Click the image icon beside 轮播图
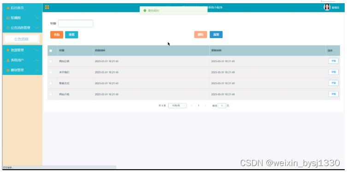The height and width of the screenshot is (172, 347). (x=8, y=18)
